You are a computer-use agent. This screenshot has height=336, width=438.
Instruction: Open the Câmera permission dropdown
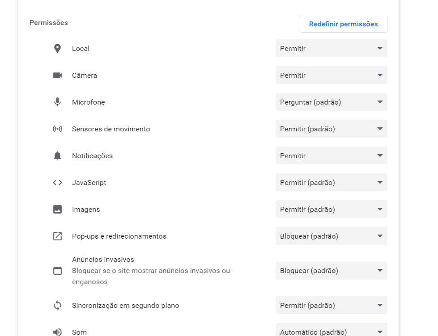coord(331,75)
